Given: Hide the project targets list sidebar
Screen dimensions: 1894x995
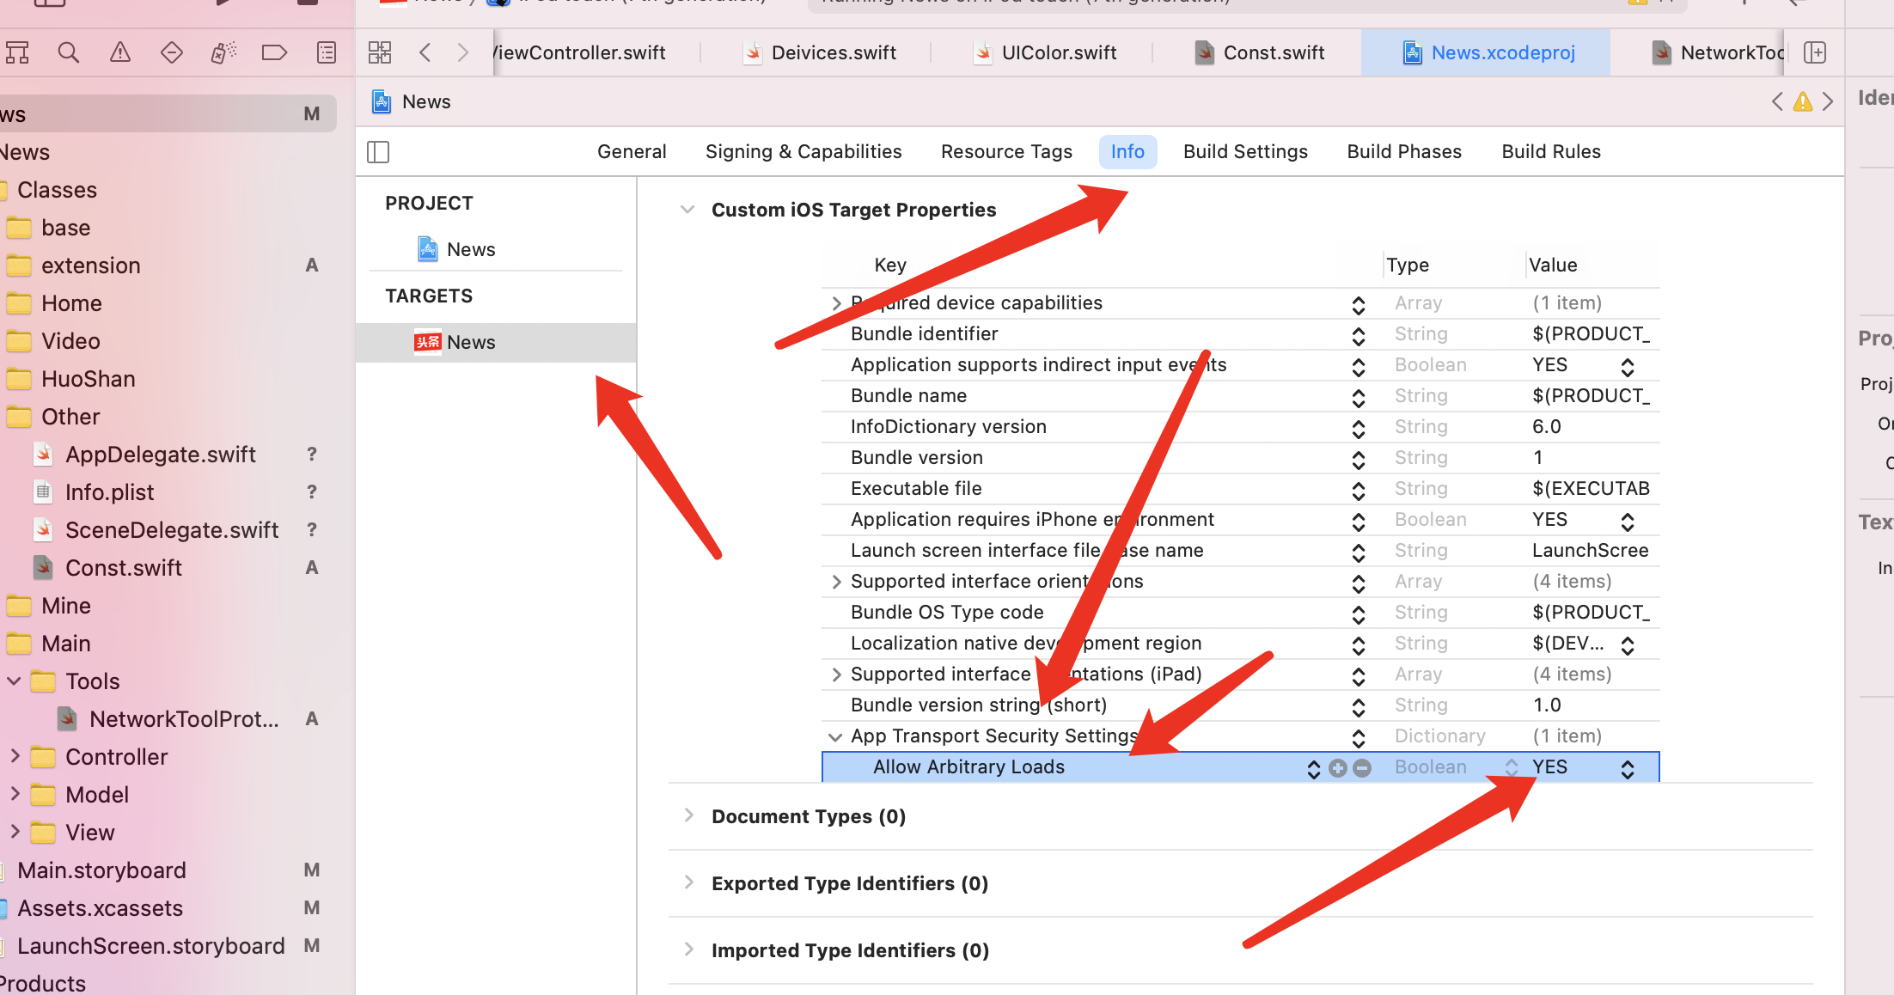Looking at the screenshot, I should pyautogui.click(x=378, y=152).
